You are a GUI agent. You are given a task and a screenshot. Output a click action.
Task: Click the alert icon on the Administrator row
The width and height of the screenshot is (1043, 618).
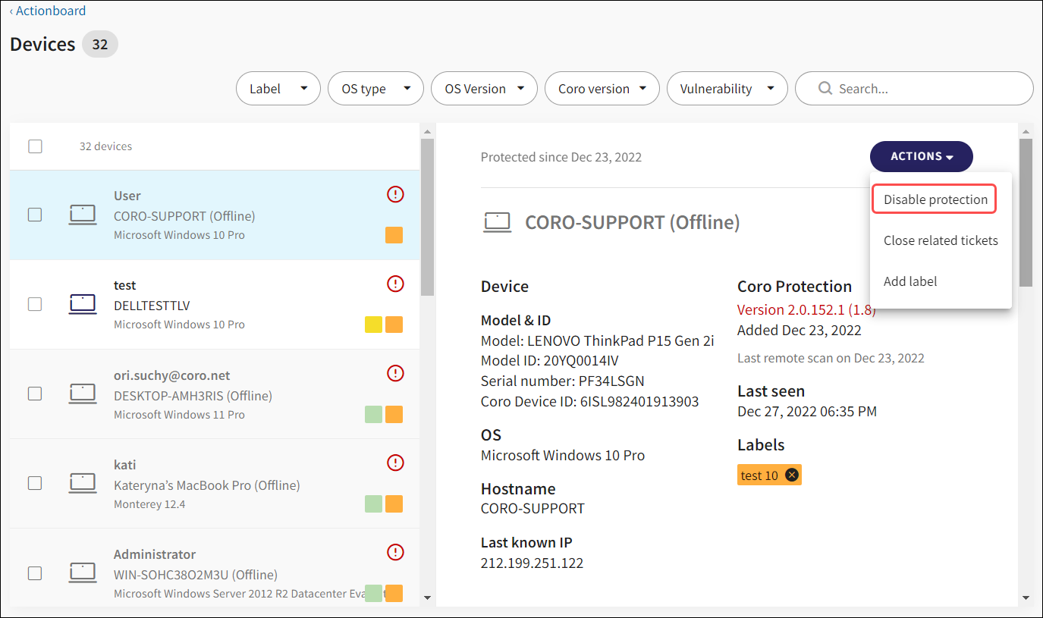tap(395, 552)
